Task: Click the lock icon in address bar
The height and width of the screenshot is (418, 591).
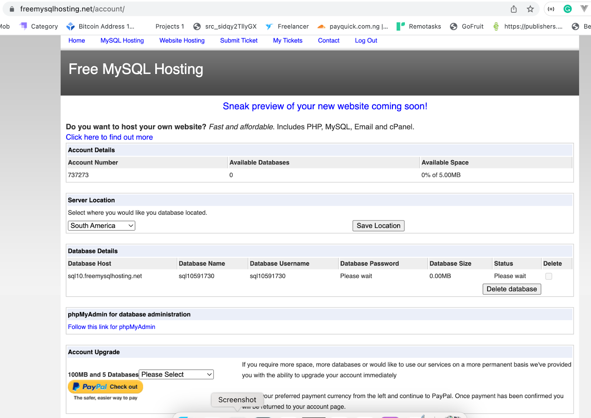Action: pos(12,9)
